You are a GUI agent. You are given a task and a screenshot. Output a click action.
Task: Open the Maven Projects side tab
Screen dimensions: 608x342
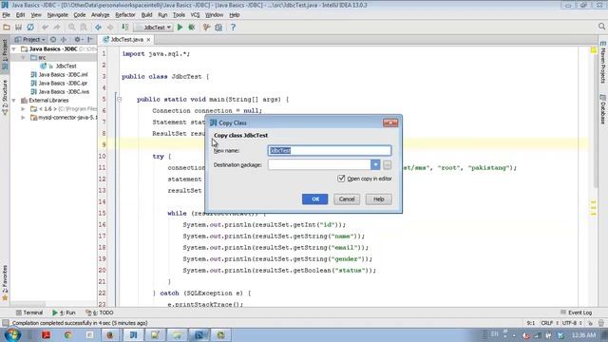[603, 62]
